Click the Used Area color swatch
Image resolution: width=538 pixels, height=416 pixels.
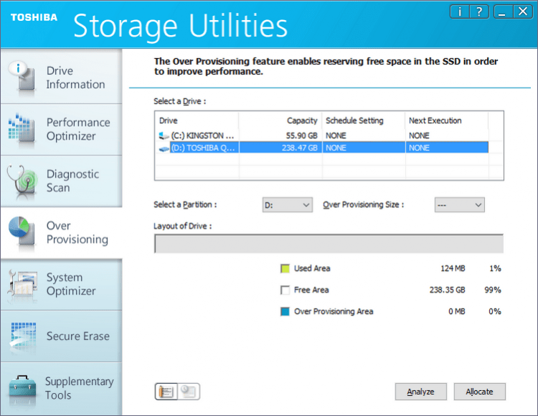click(x=285, y=269)
